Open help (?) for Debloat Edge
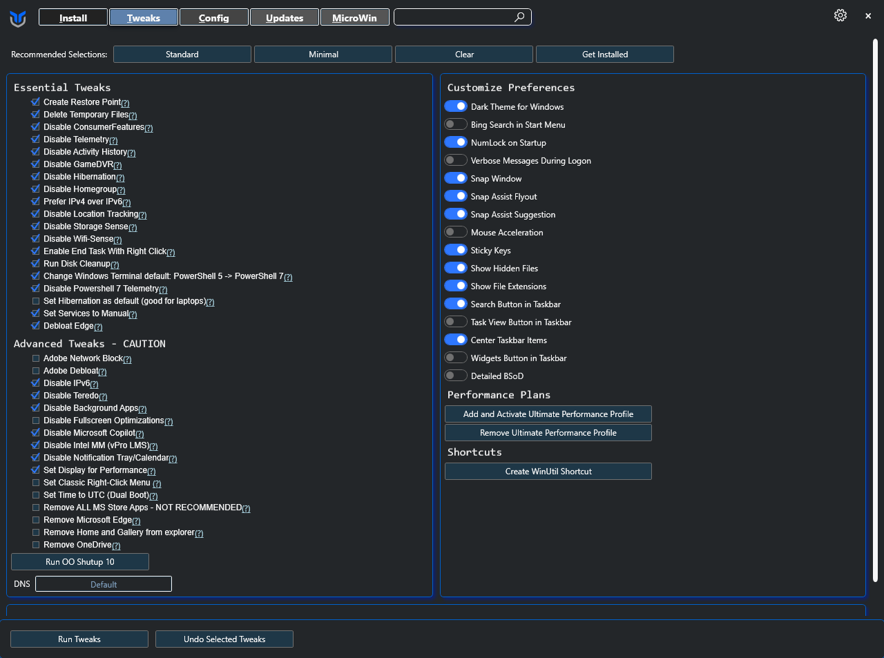Screen dimensions: 884x658 [98, 327]
